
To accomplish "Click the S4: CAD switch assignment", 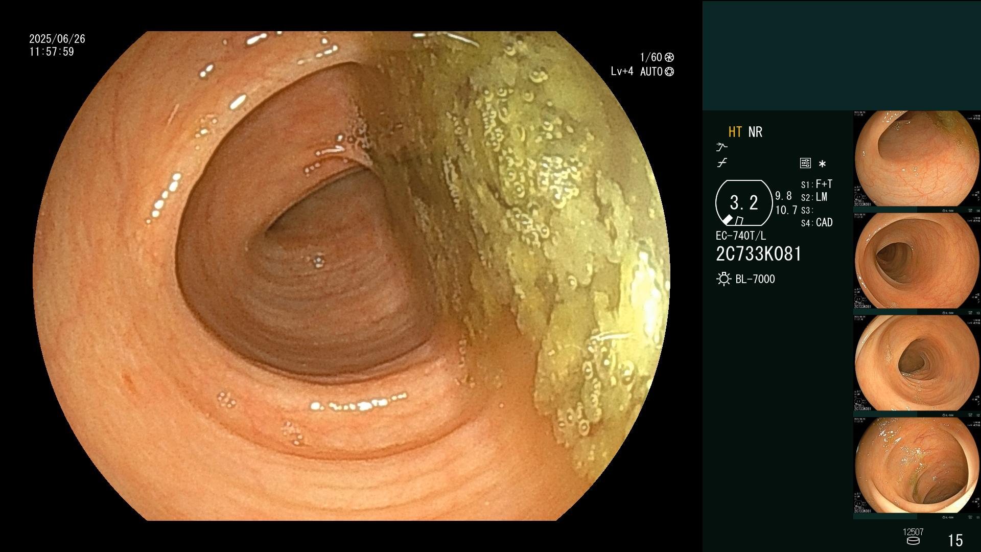I will tap(816, 223).
